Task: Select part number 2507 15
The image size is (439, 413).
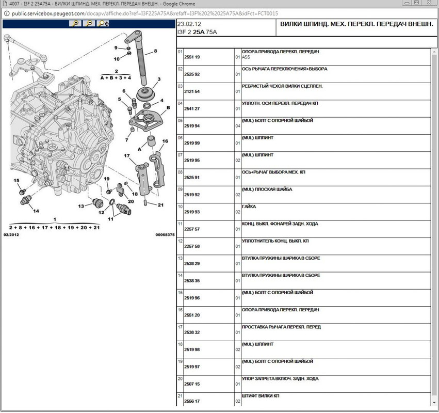Action: (x=192, y=384)
